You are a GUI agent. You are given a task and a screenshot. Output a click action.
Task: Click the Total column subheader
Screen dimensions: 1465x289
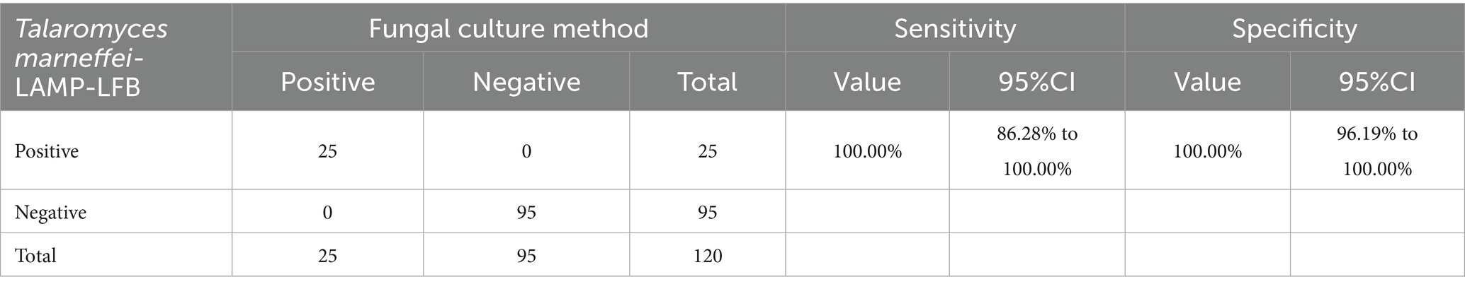(707, 82)
